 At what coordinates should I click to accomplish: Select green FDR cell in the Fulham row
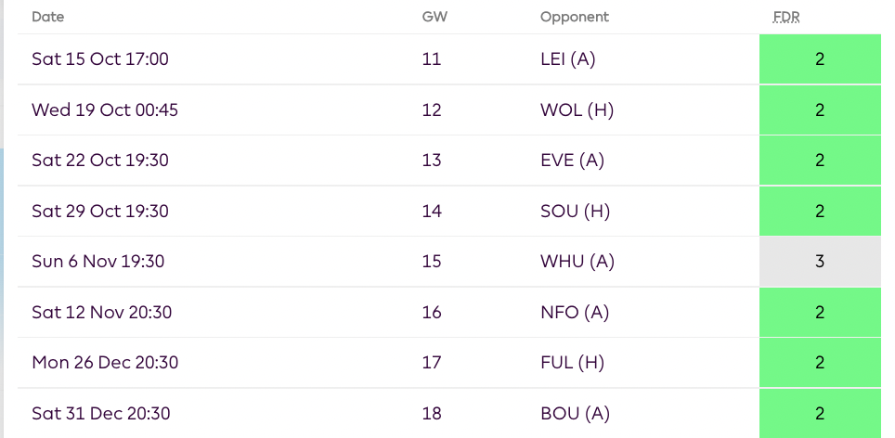(x=819, y=362)
